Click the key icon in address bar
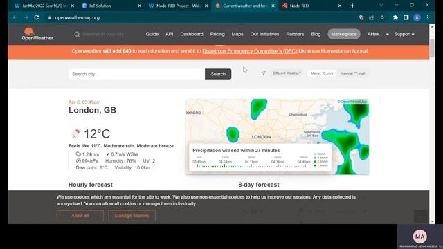Viewport: 443px width, 249px height. (x=361, y=17)
